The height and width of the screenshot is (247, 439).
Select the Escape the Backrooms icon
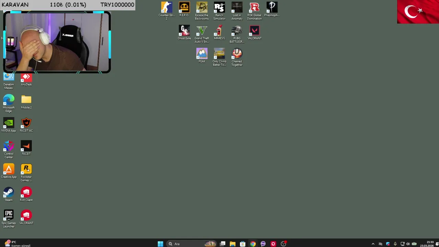coord(202,11)
